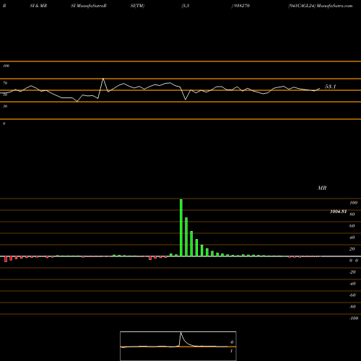This screenshot has height=361, width=361.
Task: Click the mini overview chart thumbnail
Action: (178, 346)
